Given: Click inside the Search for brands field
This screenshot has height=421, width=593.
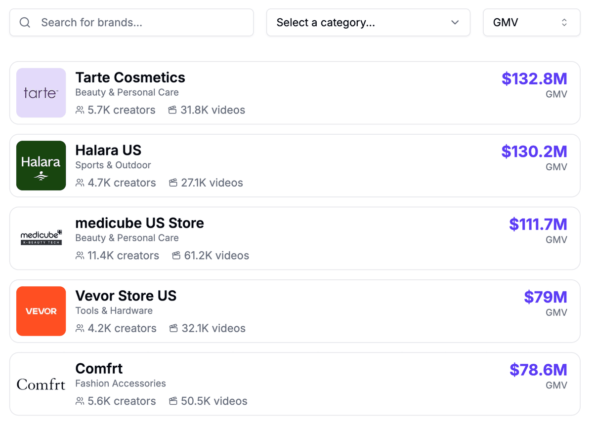Looking at the screenshot, I should (131, 22).
